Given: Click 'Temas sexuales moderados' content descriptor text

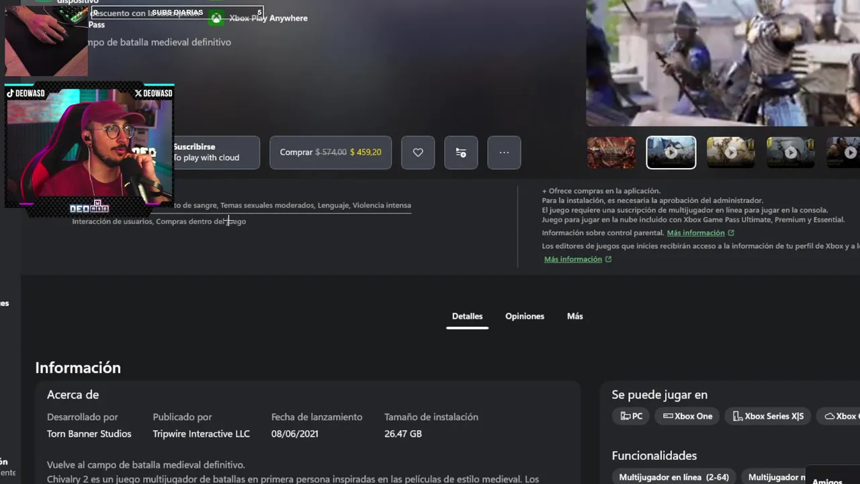Looking at the screenshot, I should [267, 205].
